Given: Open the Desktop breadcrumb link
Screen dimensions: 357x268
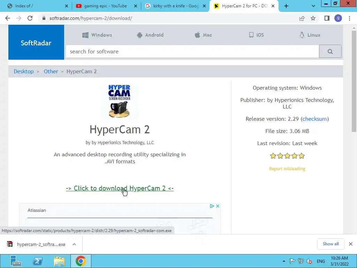Looking at the screenshot, I should coord(24,71).
